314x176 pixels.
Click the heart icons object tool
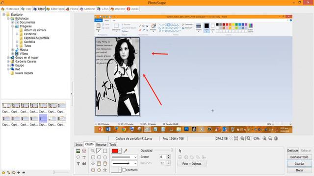[84, 151]
